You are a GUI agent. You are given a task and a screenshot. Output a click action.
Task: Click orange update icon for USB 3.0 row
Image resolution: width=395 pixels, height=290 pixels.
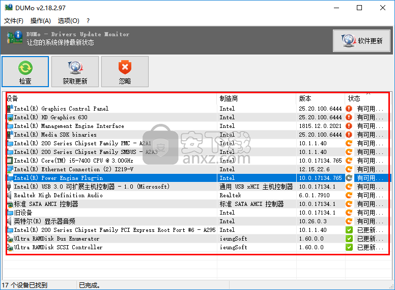point(349,187)
